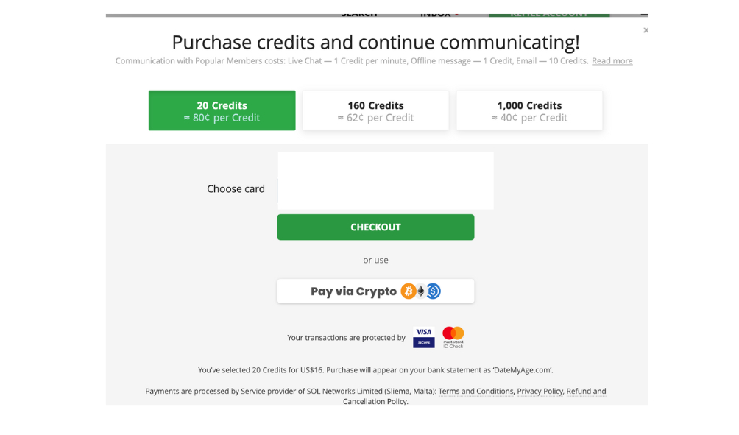Click the blue USD Coin icon
The height and width of the screenshot is (435, 739).
click(x=434, y=291)
